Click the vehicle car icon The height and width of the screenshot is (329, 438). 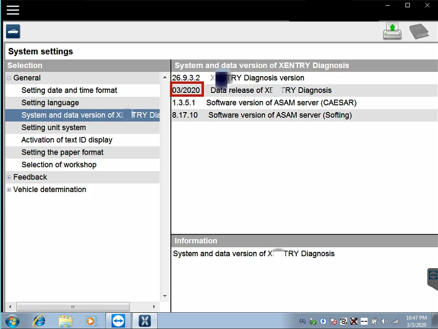(13, 31)
